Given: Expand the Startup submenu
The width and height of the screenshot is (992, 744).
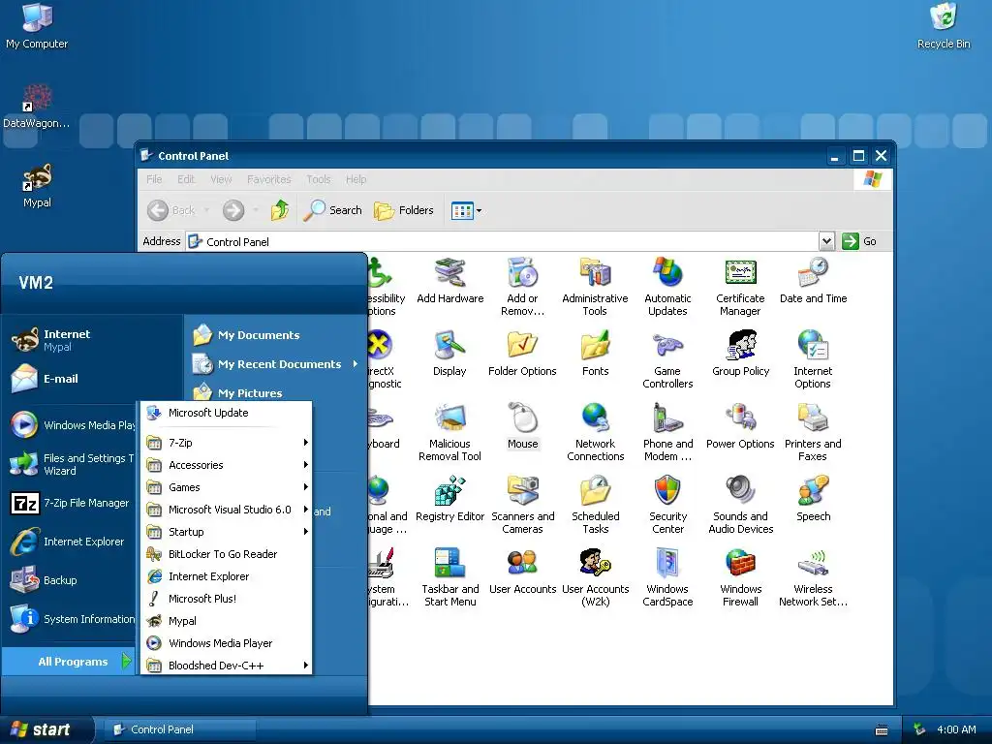Looking at the screenshot, I should (x=227, y=532).
